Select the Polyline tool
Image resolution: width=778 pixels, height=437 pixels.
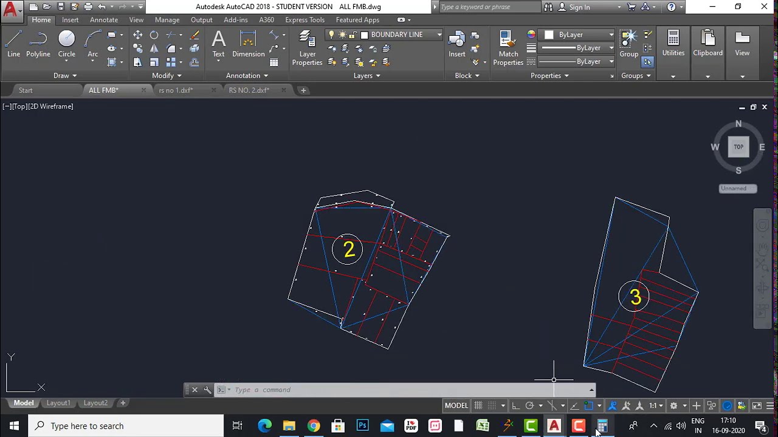[38, 44]
